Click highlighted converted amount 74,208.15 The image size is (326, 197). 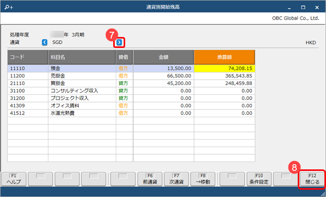pyautogui.click(x=224, y=68)
